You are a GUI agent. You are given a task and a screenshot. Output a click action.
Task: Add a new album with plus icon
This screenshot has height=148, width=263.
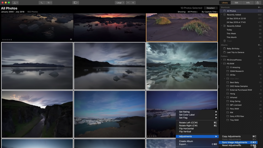tap(259, 45)
